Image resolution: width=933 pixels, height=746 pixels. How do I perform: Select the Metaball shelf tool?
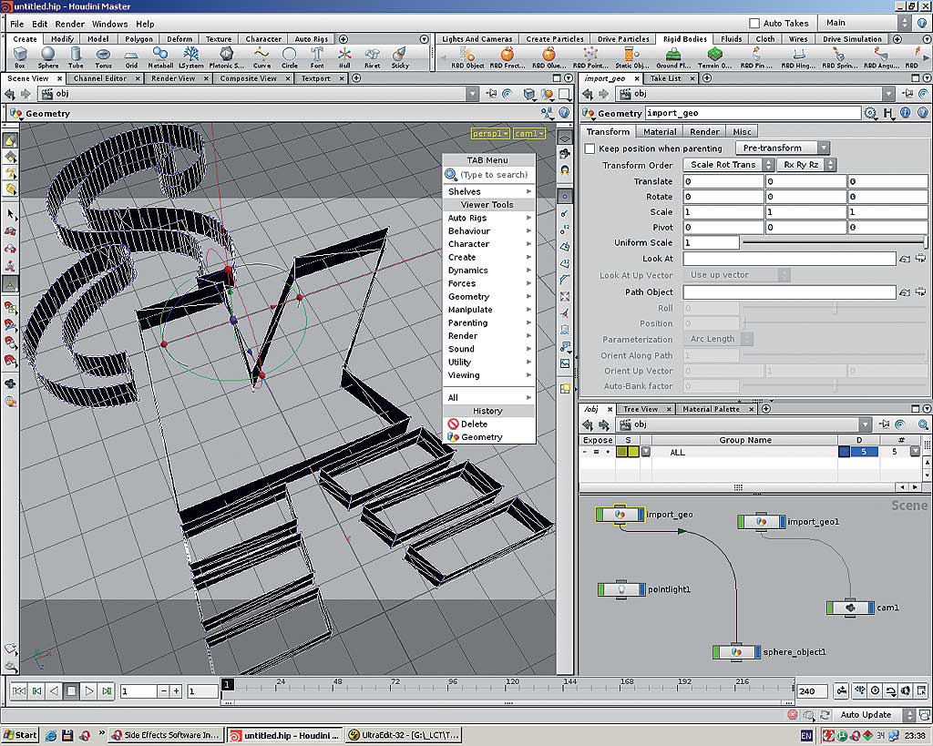[x=160, y=57]
